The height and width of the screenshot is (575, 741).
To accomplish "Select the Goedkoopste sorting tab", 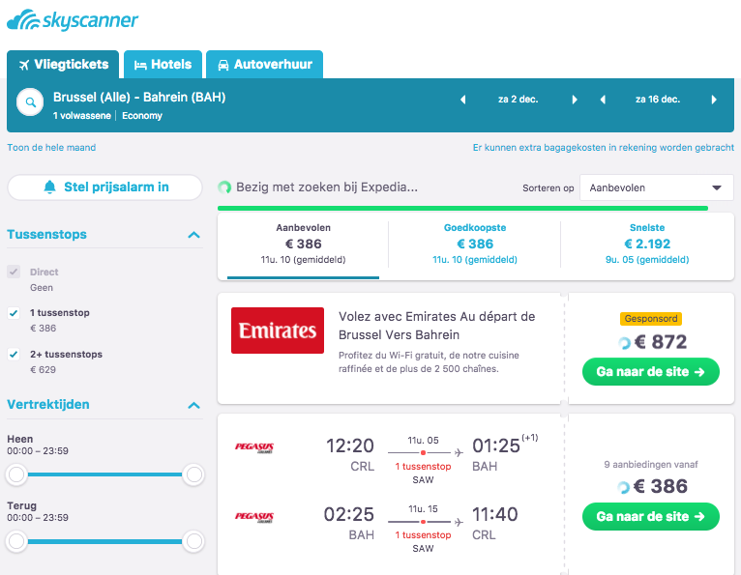I will coord(474,244).
